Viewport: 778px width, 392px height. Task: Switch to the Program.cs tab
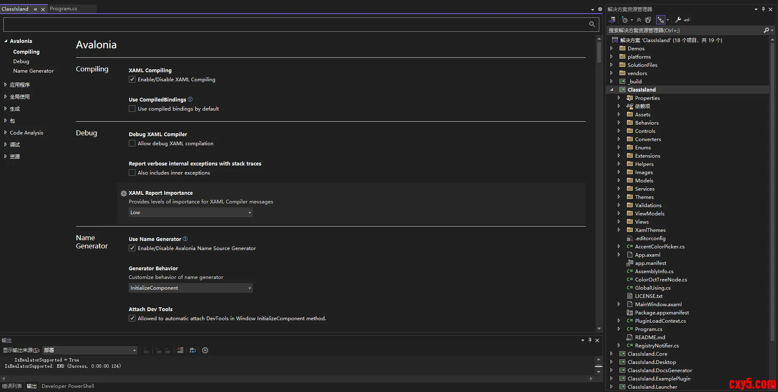(64, 9)
